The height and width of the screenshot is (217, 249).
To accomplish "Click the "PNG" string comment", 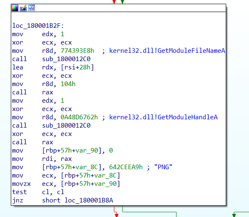I will click(x=163, y=167).
